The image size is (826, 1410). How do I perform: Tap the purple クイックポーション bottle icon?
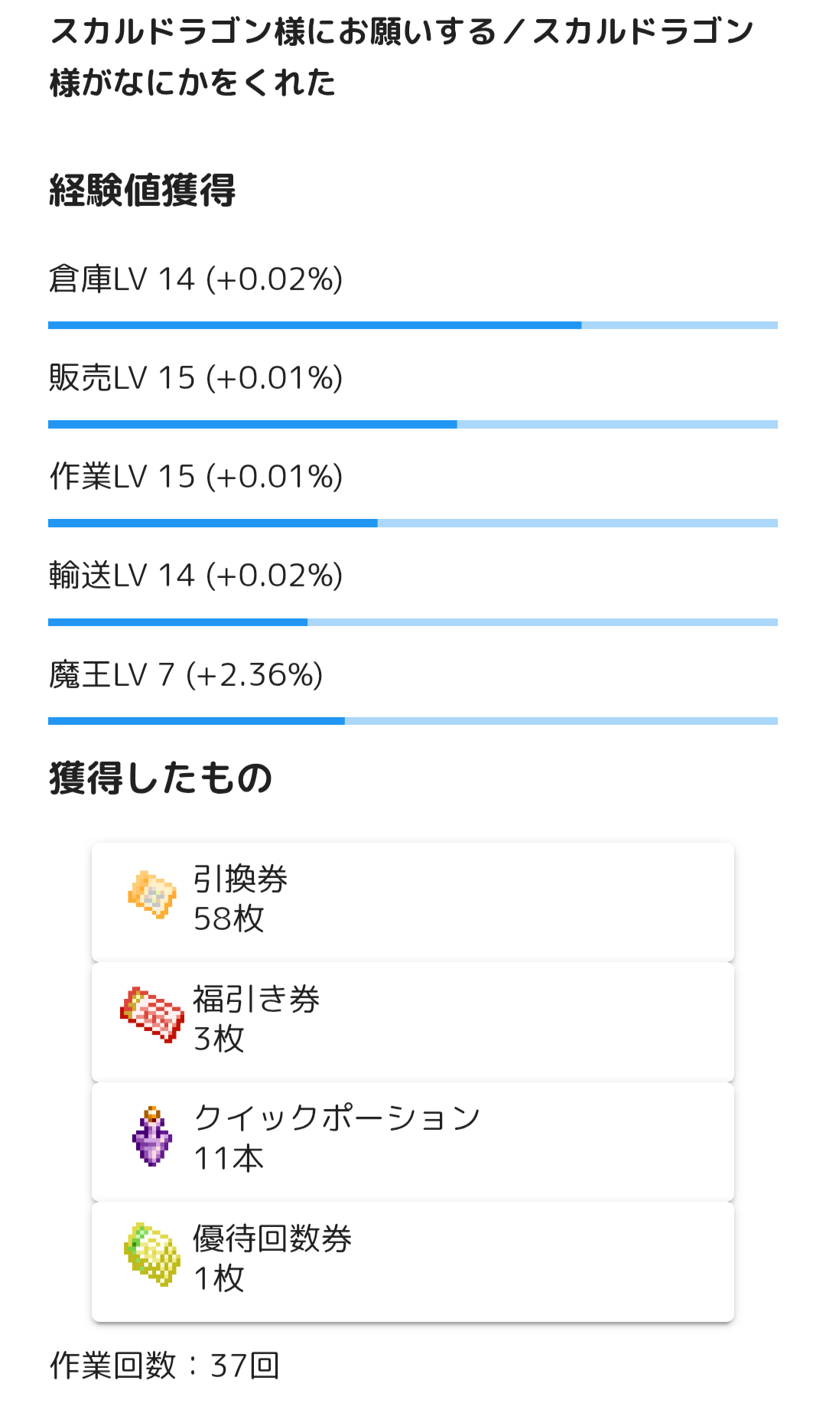[x=152, y=1136]
